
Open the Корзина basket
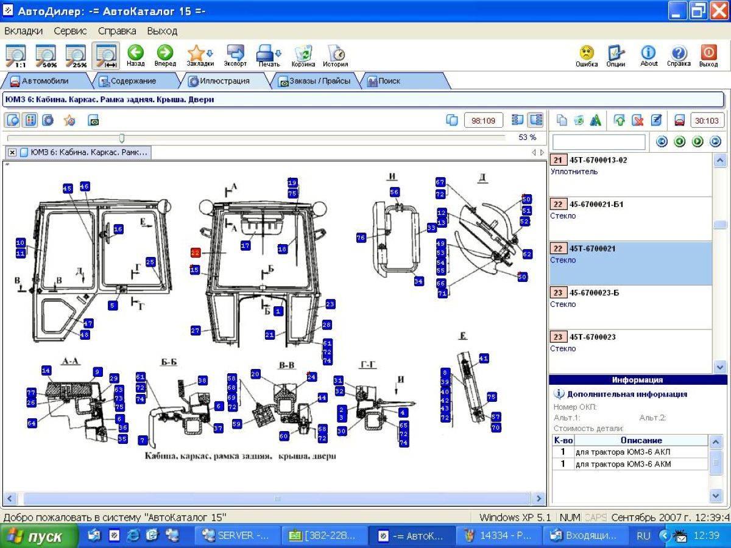[x=303, y=55]
